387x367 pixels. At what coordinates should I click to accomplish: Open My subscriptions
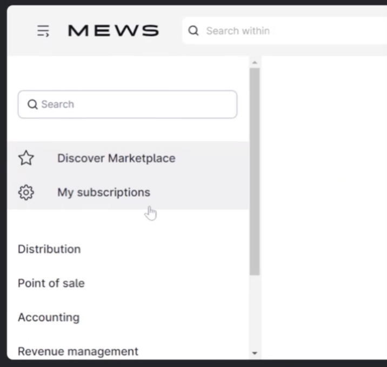click(128, 192)
